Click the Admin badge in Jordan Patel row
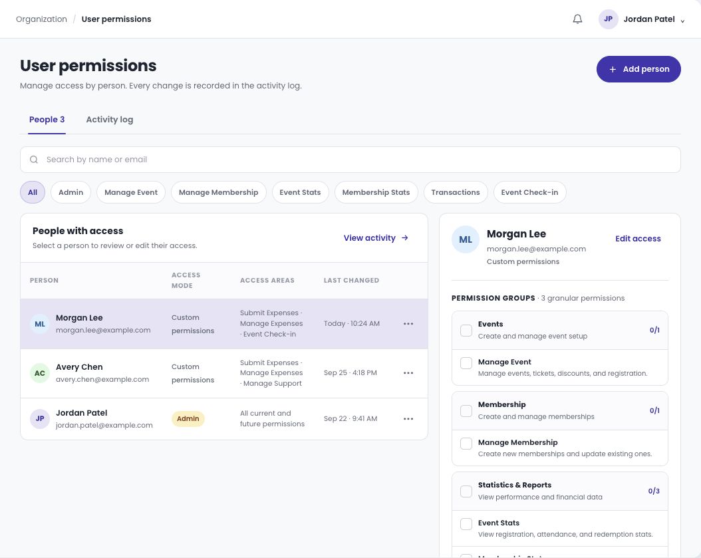Image resolution: width=701 pixels, height=558 pixels. 188,419
